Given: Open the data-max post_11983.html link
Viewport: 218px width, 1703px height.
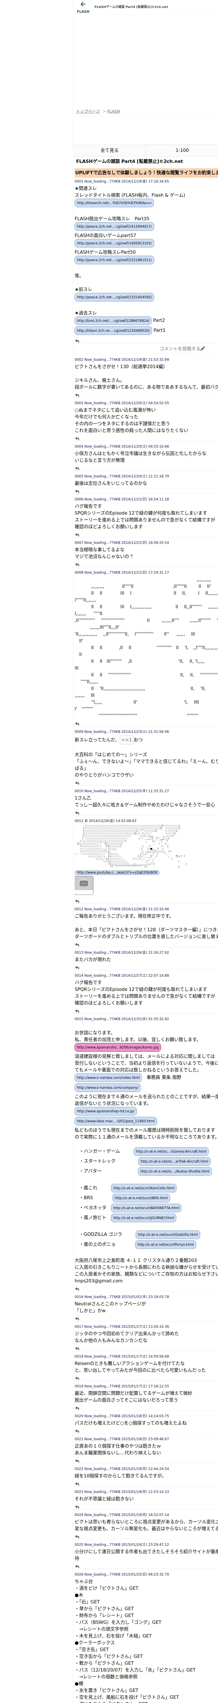Looking at the screenshot, I should click(116, 1121).
